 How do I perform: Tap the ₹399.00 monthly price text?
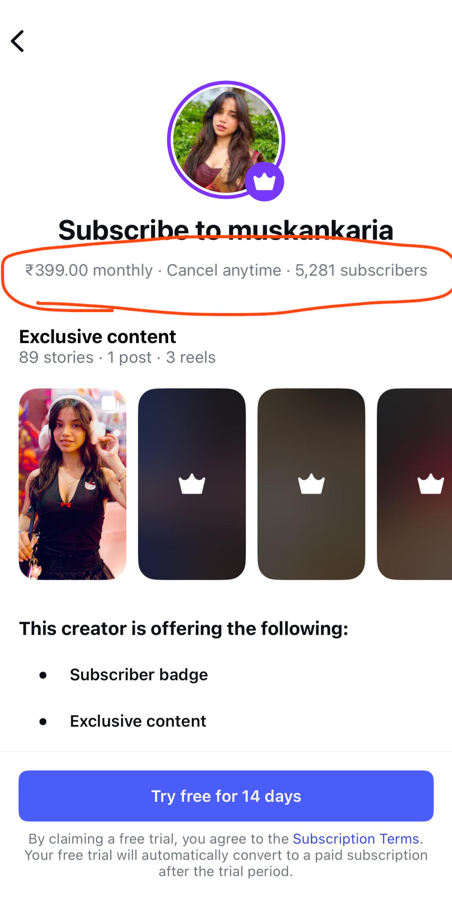[x=89, y=270]
